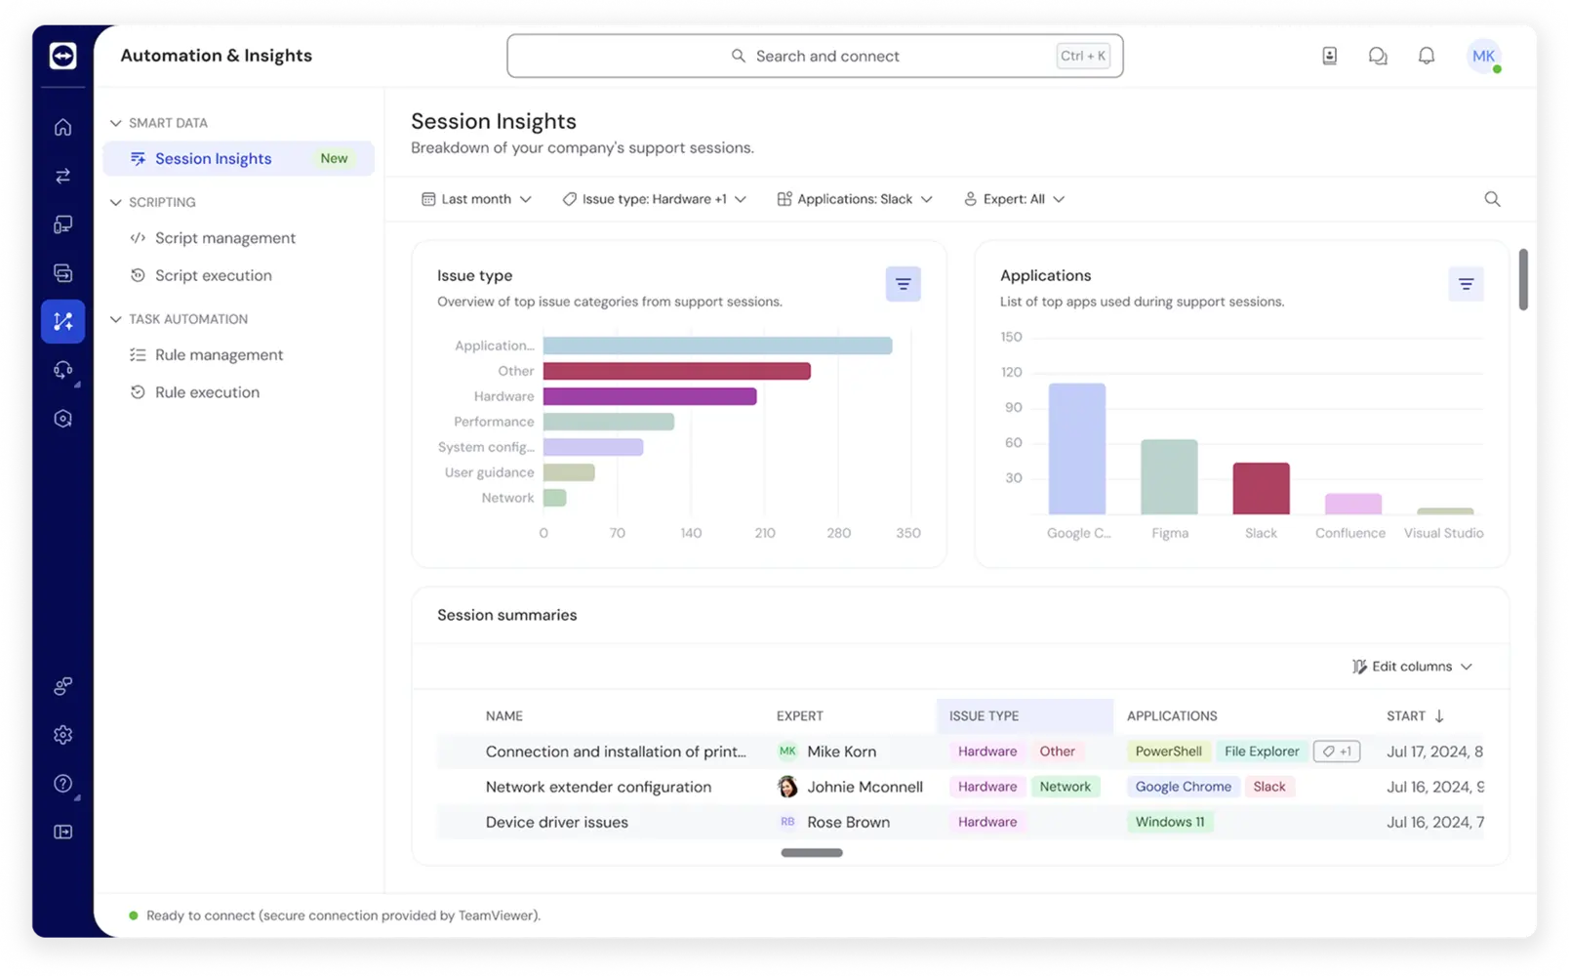Open the Remote connections arrows icon
Viewport: 1569px width, 976px height.
[63, 176]
